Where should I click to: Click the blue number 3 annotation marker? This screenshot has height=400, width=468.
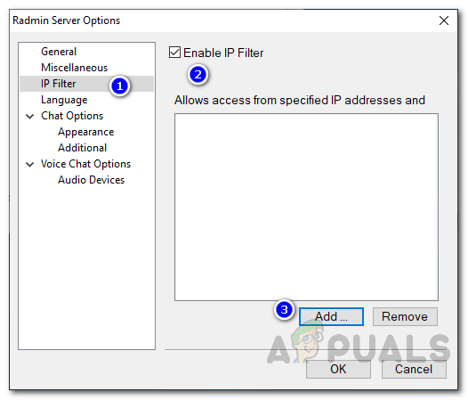[x=284, y=310]
